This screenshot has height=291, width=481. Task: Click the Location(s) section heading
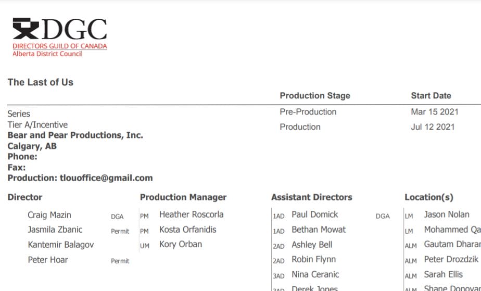429,197
